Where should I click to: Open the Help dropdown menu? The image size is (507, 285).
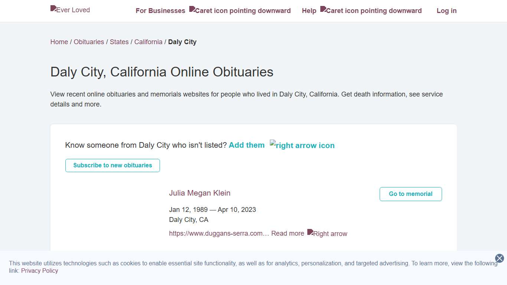(309, 11)
